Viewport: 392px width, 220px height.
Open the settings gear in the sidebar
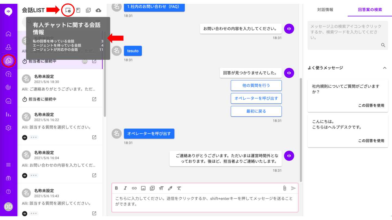pyautogui.click(x=8, y=128)
